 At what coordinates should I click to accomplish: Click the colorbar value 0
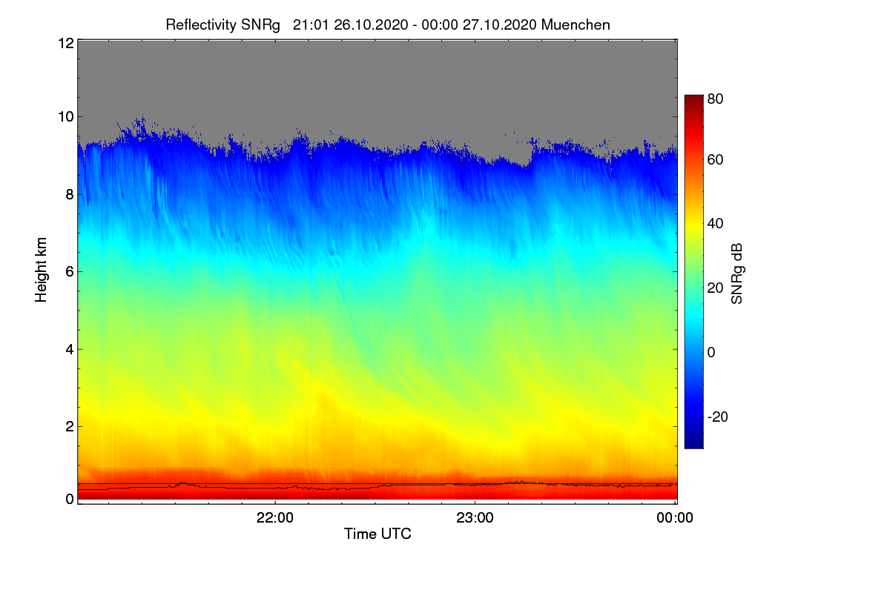click(x=711, y=352)
